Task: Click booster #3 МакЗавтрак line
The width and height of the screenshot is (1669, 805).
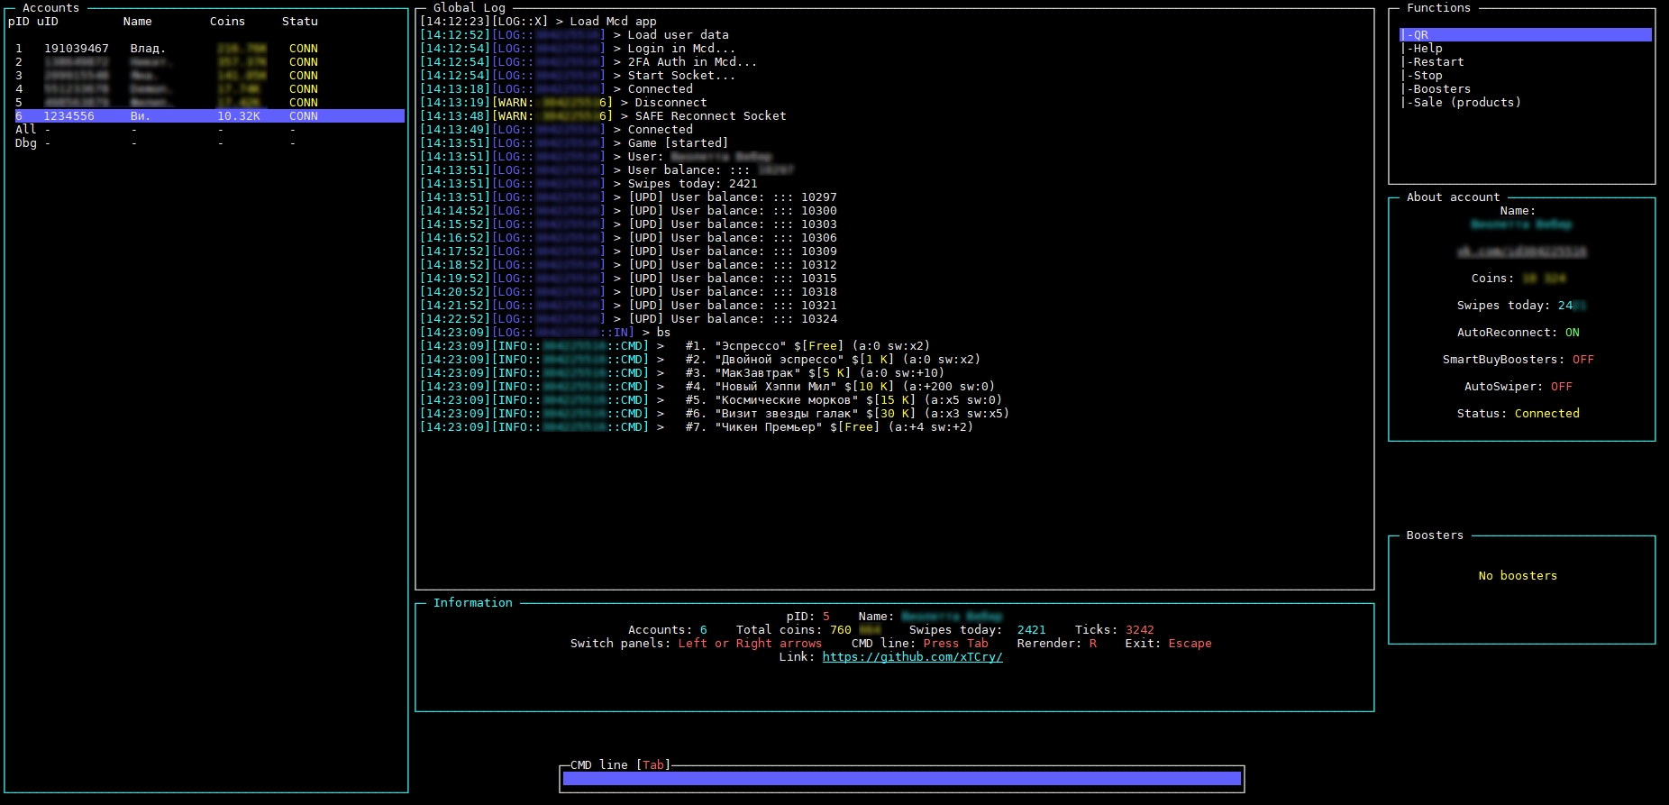Action: (x=682, y=373)
